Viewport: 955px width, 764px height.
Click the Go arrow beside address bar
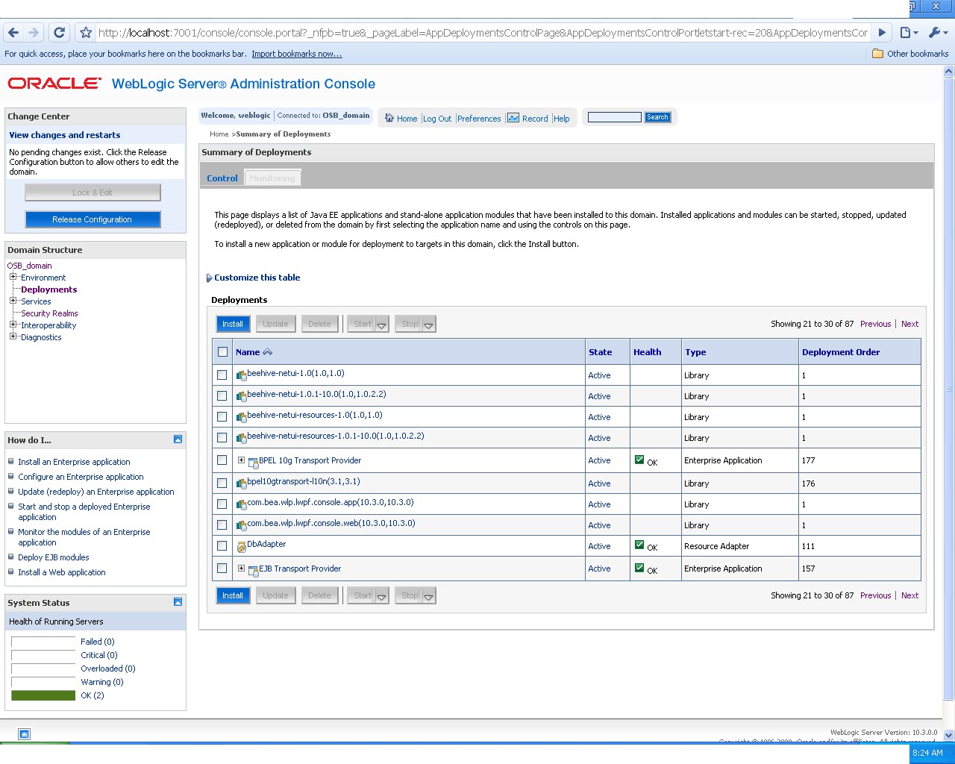tap(882, 33)
